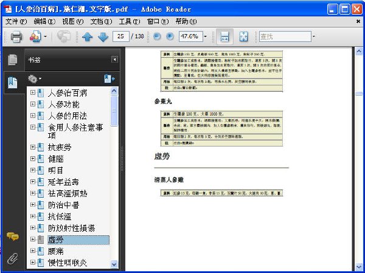Click the document vertical scrollbar thumb
The width and height of the screenshot is (365, 273).
pyautogui.click(x=359, y=94)
